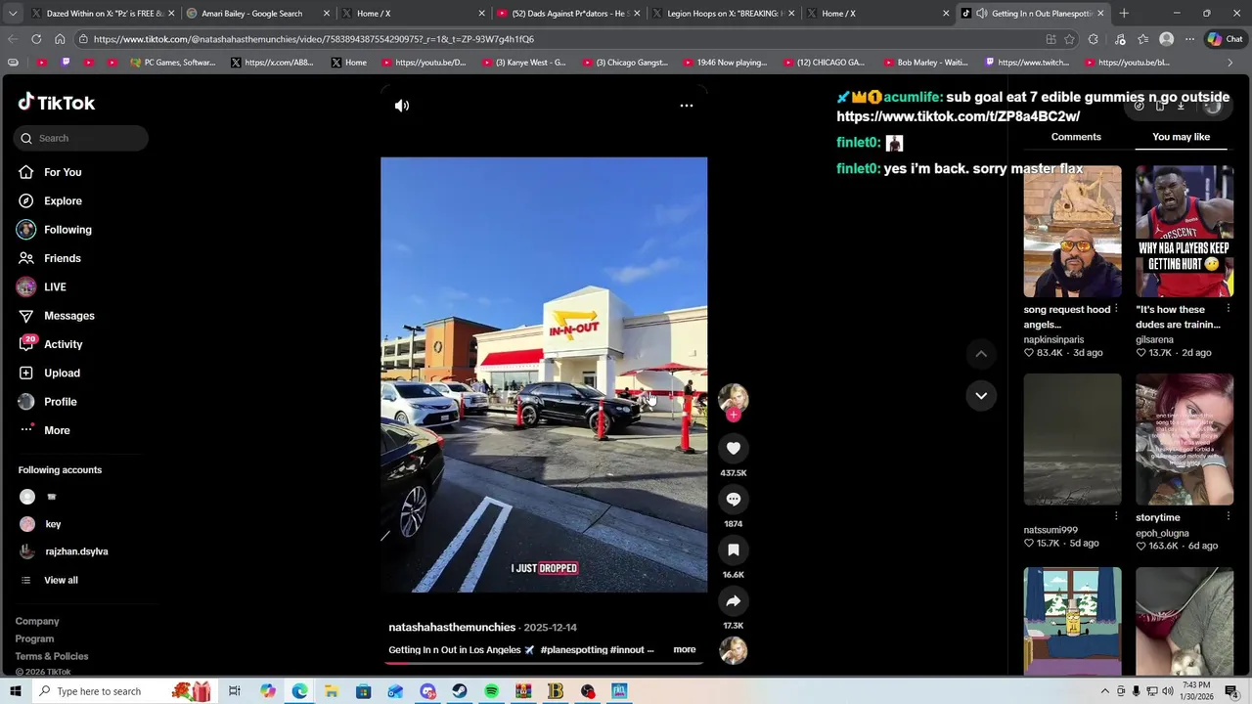Open Messages in the sidebar
1252x704 pixels.
click(68, 316)
